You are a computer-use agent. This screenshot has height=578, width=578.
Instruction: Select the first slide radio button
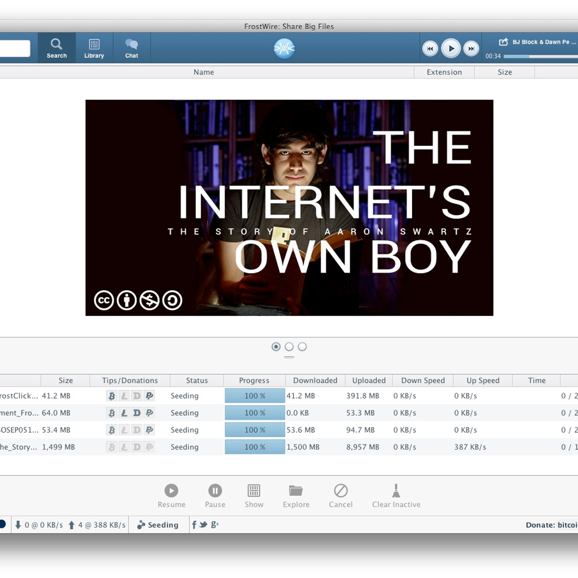[x=276, y=347]
